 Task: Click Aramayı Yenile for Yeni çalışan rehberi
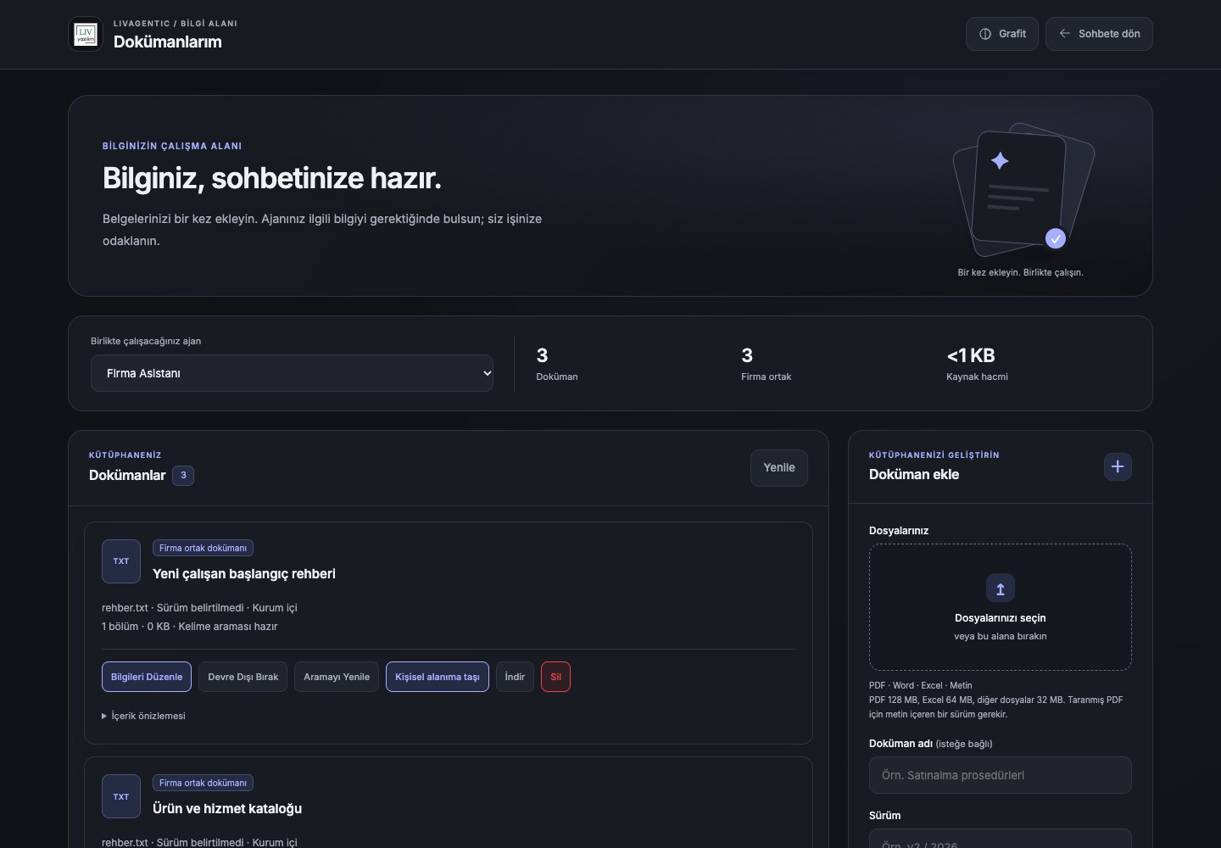pos(337,677)
